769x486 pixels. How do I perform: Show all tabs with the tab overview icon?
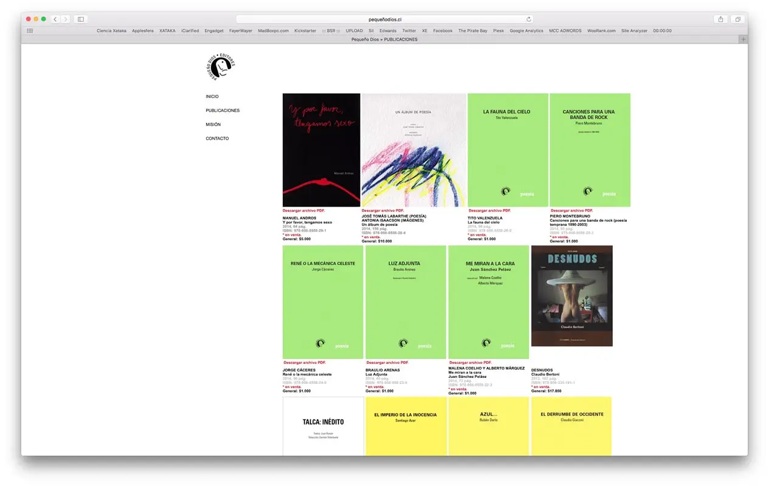737,19
